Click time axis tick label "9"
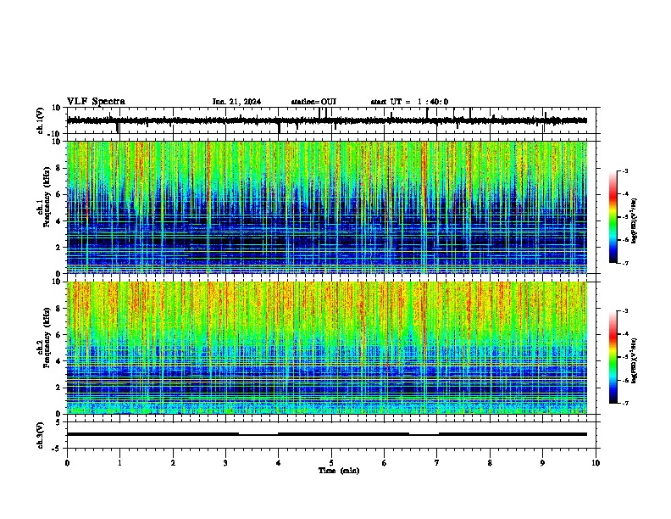Screen dimensions: 671x519 (542, 463)
